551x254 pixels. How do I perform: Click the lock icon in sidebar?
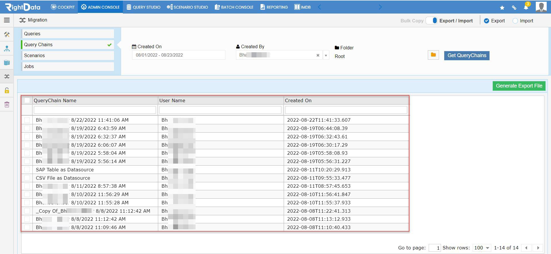(x=7, y=90)
